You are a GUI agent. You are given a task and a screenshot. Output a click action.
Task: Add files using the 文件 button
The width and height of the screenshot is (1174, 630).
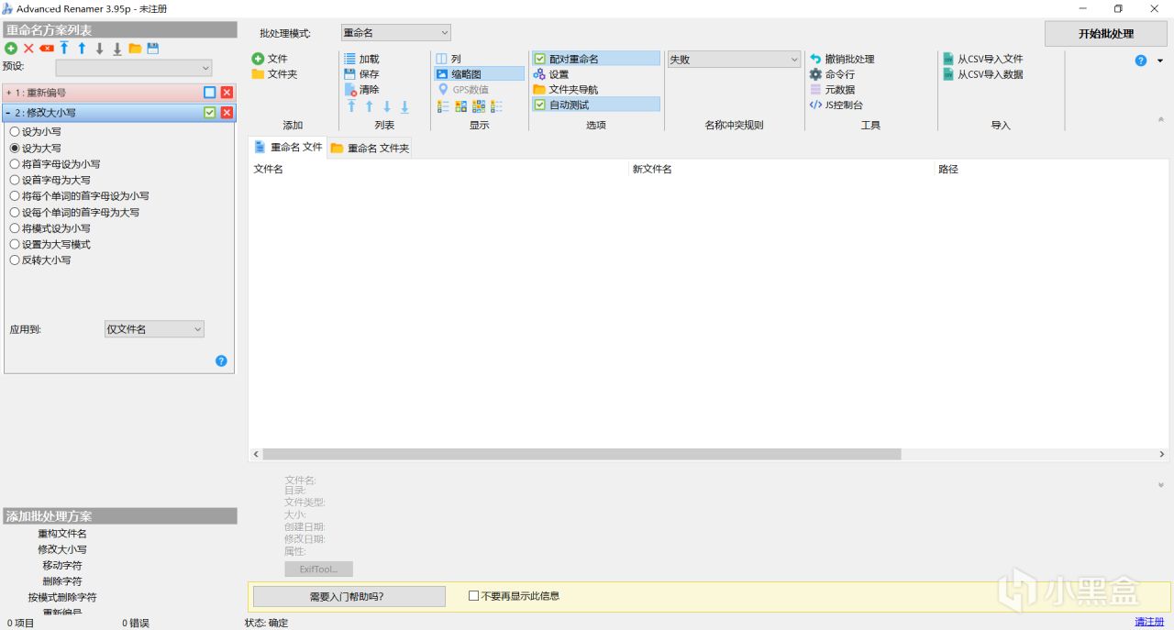tap(269, 59)
